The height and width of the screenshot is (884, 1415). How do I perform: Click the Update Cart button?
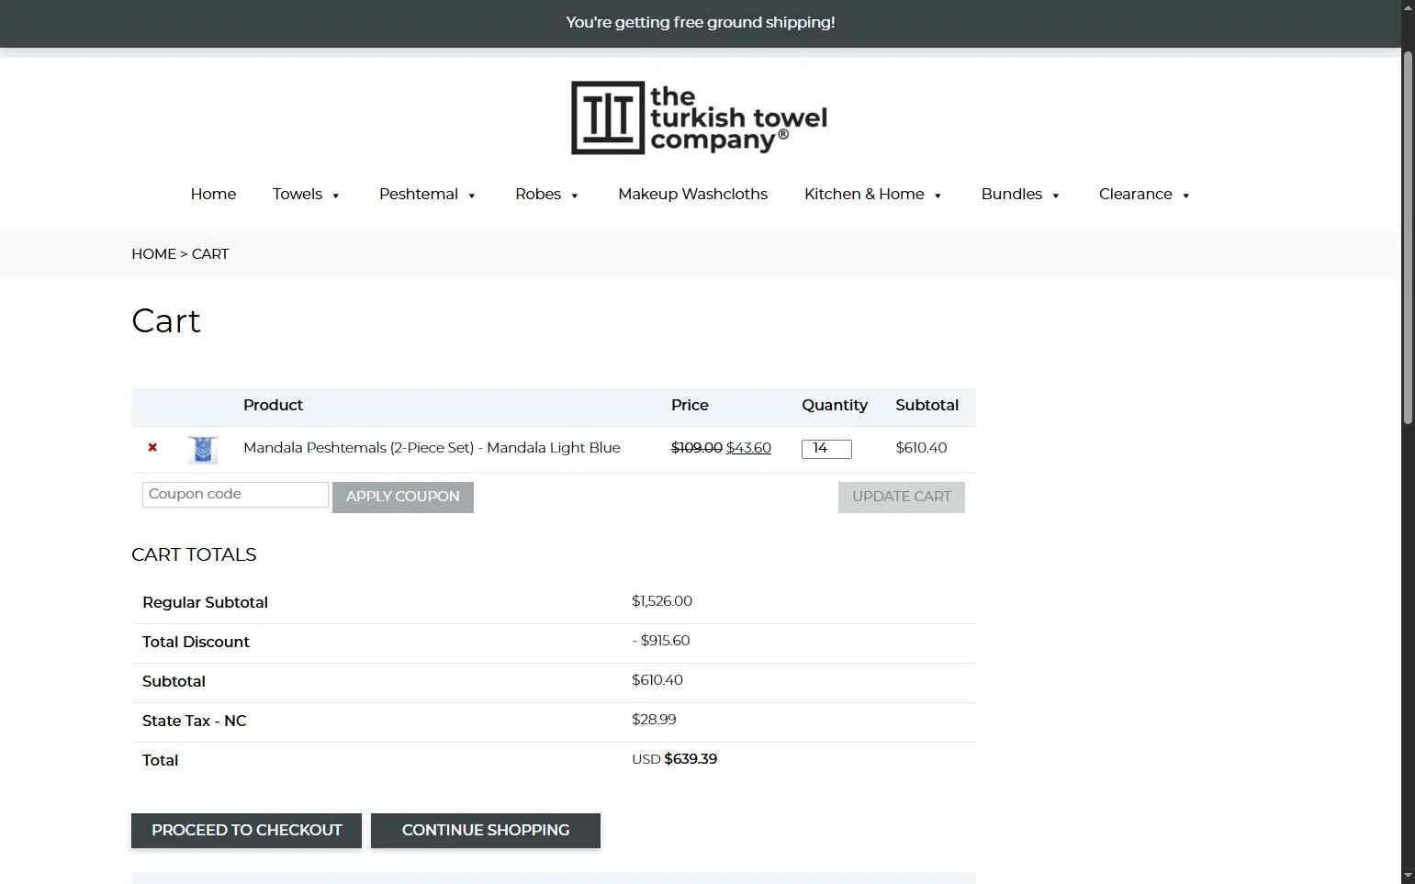(x=902, y=497)
